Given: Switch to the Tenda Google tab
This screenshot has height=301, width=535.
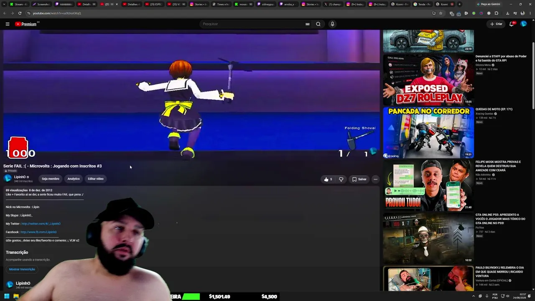Looking at the screenshot, I should pos(422,4).
